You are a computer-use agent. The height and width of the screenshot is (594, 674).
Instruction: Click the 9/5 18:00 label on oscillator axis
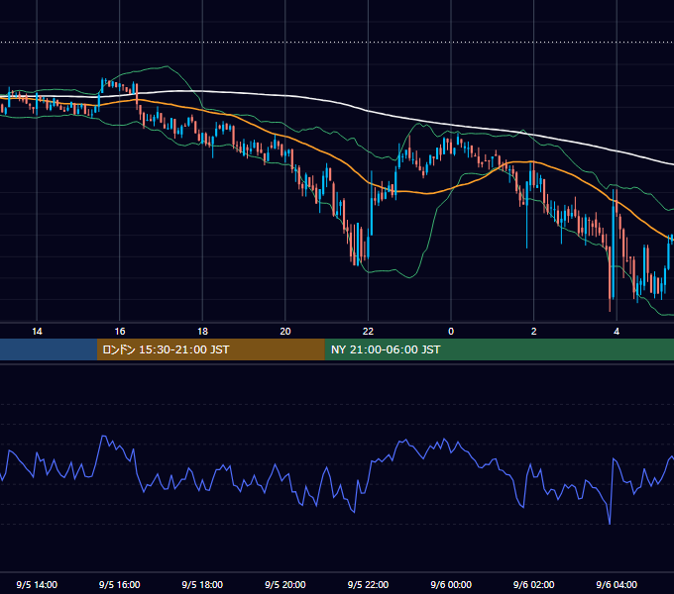(202, 584)
